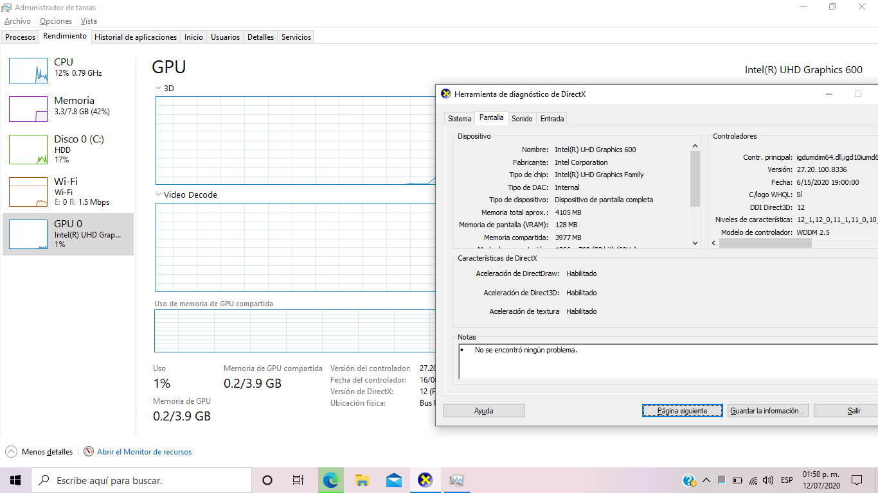878x493 pixels.
Task: Switch to Historial de aplicaciones tab
Action: [136, 37]
